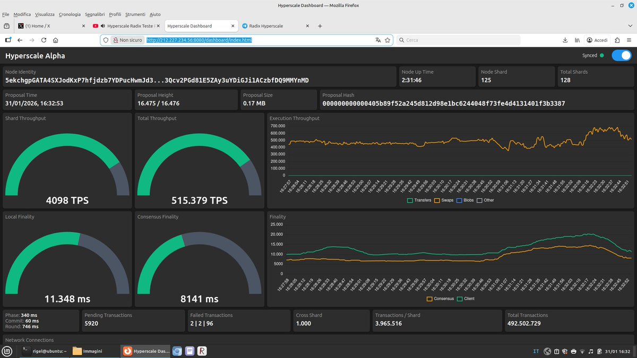Click the browser forward arrow
Screen dimensions: 637x358
click(32, 40)
